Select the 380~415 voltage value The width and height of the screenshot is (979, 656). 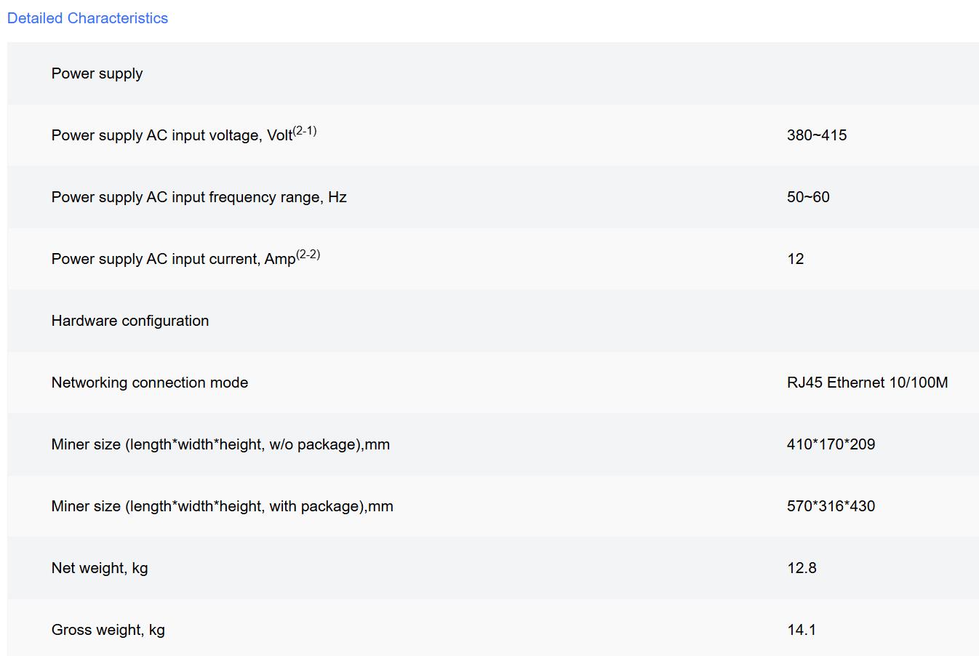(x=816, y=135)
